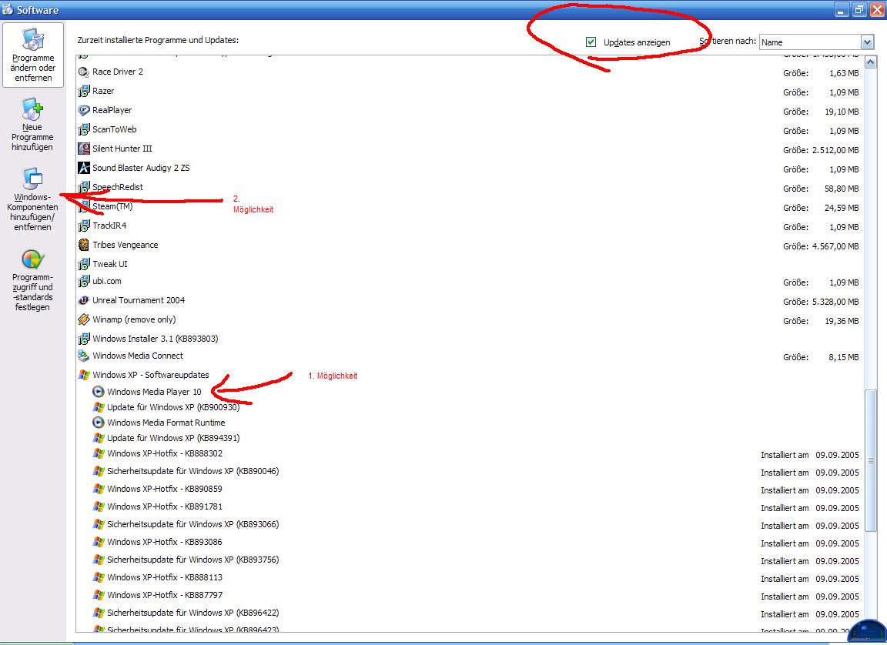Select Sicherheitsupdate für Windows XP (KB896422)

193,612
